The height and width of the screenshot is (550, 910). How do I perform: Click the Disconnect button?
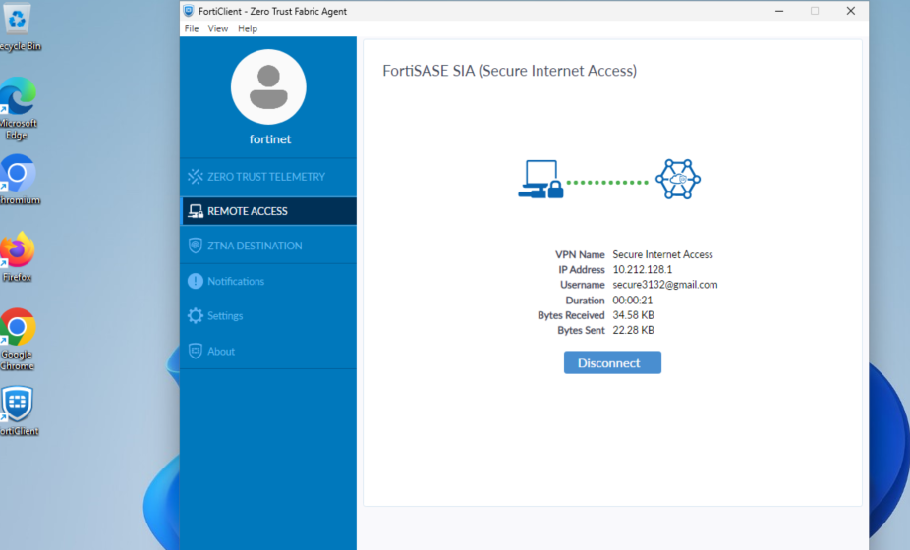click(612, 362)
